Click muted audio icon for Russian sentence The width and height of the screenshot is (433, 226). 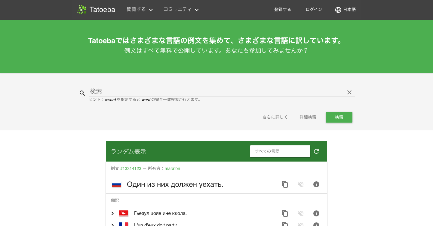301,184
